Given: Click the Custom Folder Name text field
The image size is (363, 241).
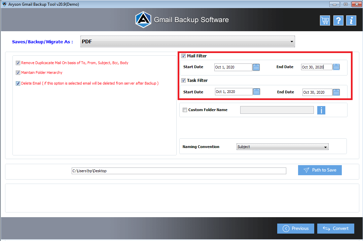Looking at the screenshot, I should (277, 110).
